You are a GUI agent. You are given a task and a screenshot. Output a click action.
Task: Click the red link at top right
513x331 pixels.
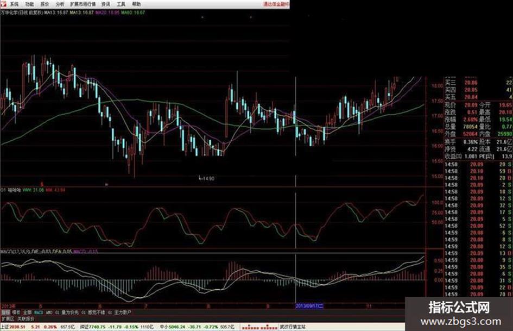(x=276, y=4)
